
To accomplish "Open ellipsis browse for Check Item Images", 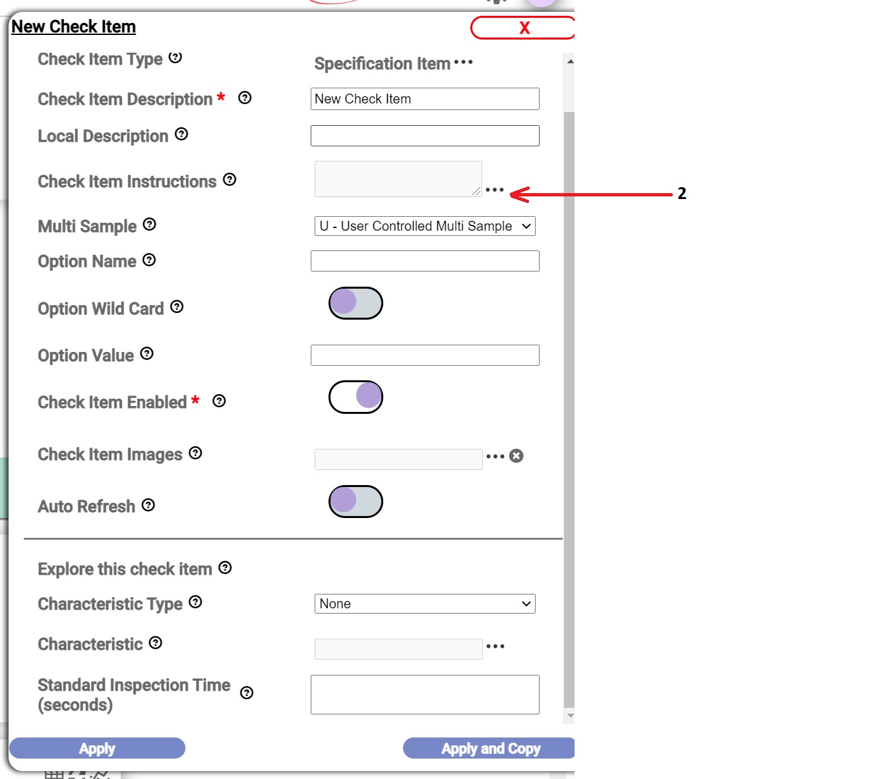I will coord(495,456).
